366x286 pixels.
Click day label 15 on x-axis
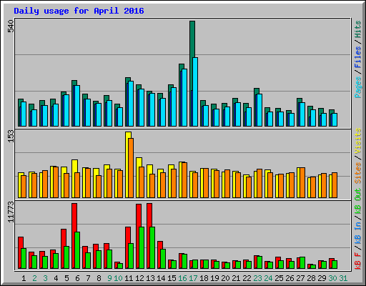tap(172, 278)
